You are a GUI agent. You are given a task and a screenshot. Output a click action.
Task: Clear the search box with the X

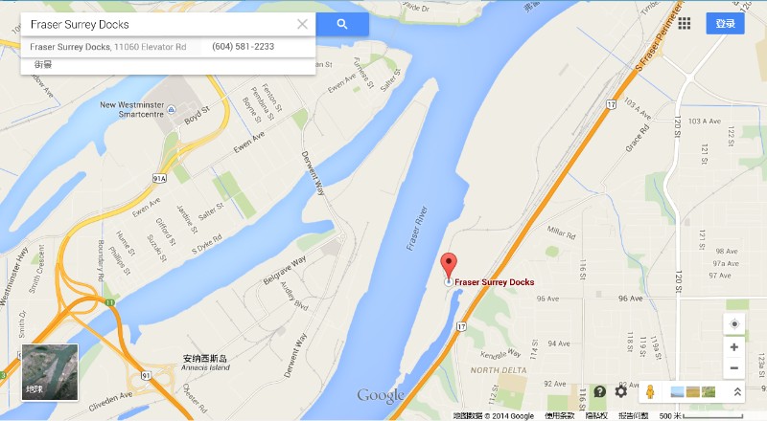[302, 24]
